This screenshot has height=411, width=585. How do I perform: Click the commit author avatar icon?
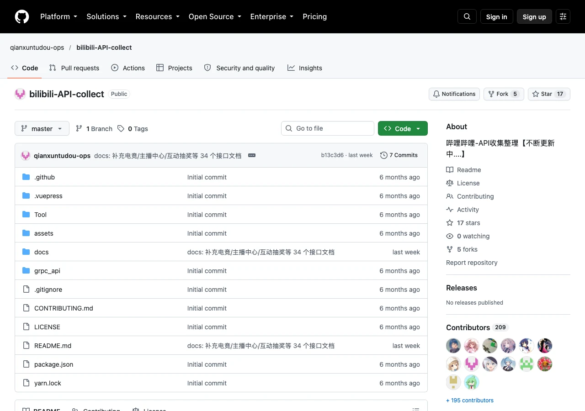coord(26,155)
